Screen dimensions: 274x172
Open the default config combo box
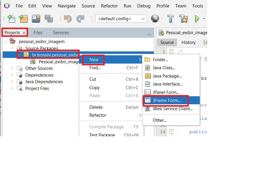click(x=121, y=19)
